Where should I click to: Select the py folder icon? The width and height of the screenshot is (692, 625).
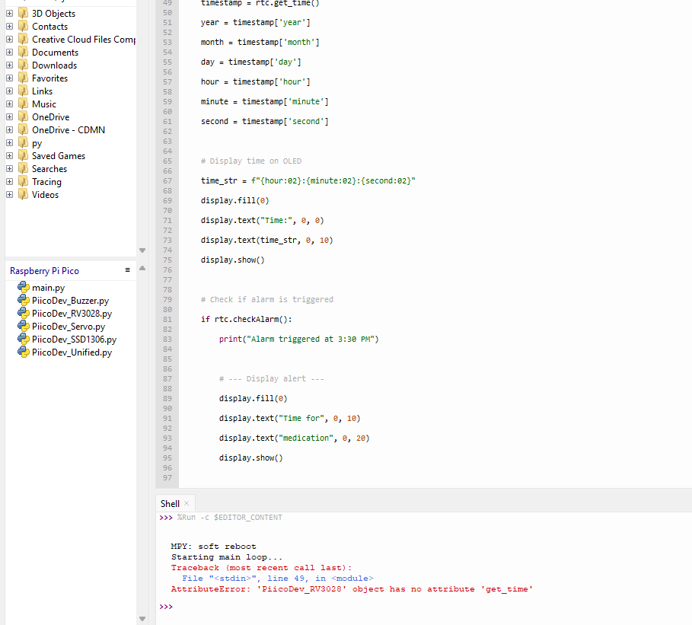tap(24, 142)
